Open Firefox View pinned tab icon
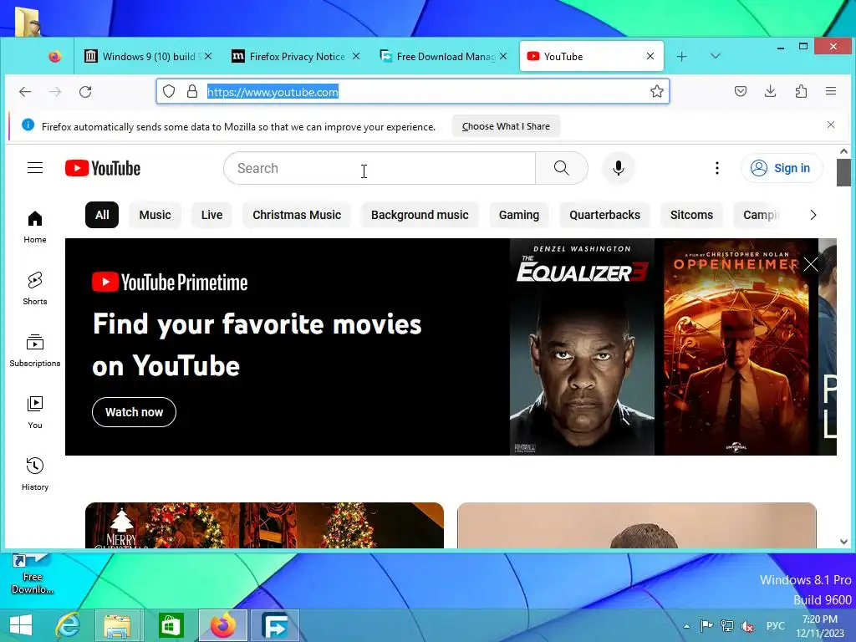 pyautogui.click(x=54, y=56)
